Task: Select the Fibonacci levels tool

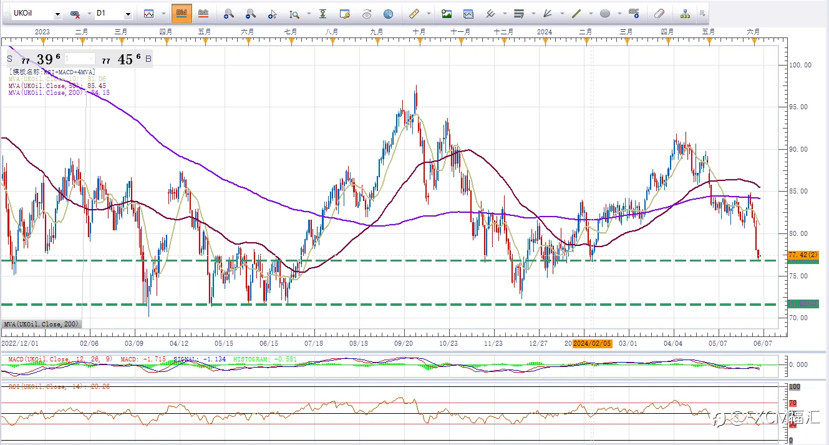Action: [519, 13]
